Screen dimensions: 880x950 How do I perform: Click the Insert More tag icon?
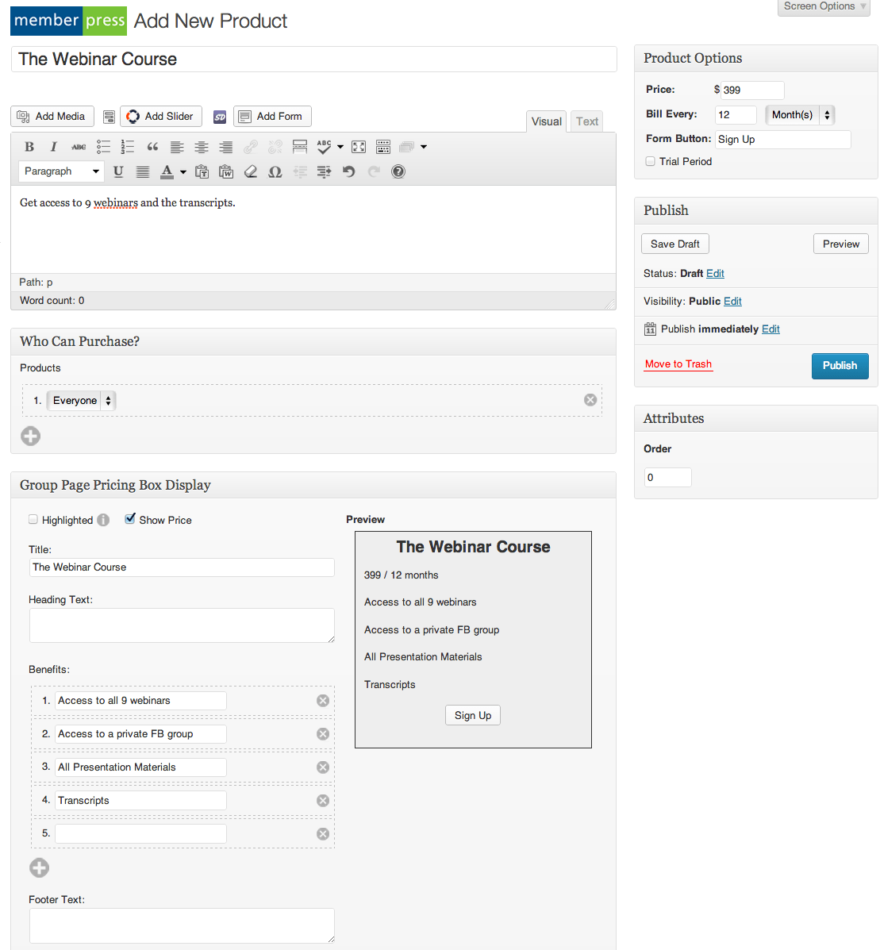click(300, 147)
